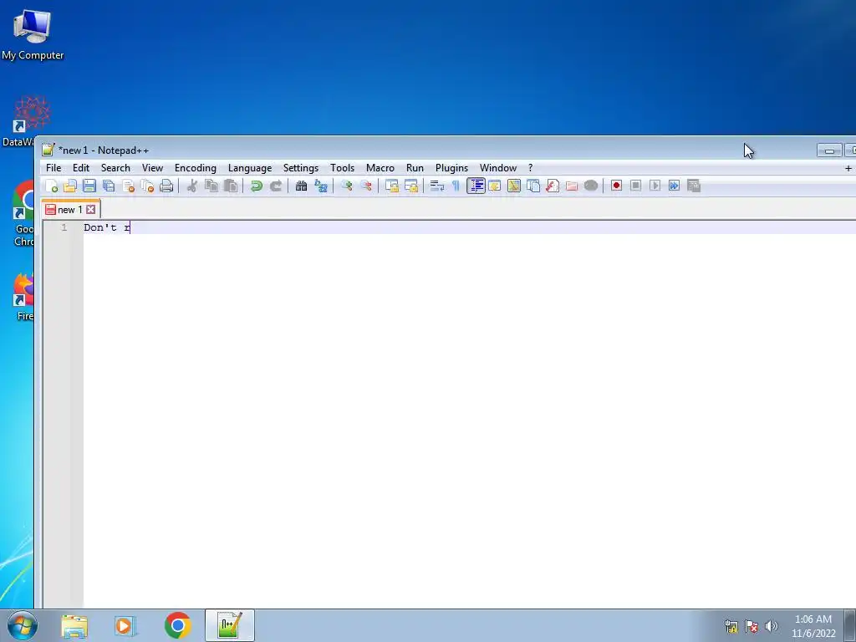Click the network icon in the tray

[731, 626]
